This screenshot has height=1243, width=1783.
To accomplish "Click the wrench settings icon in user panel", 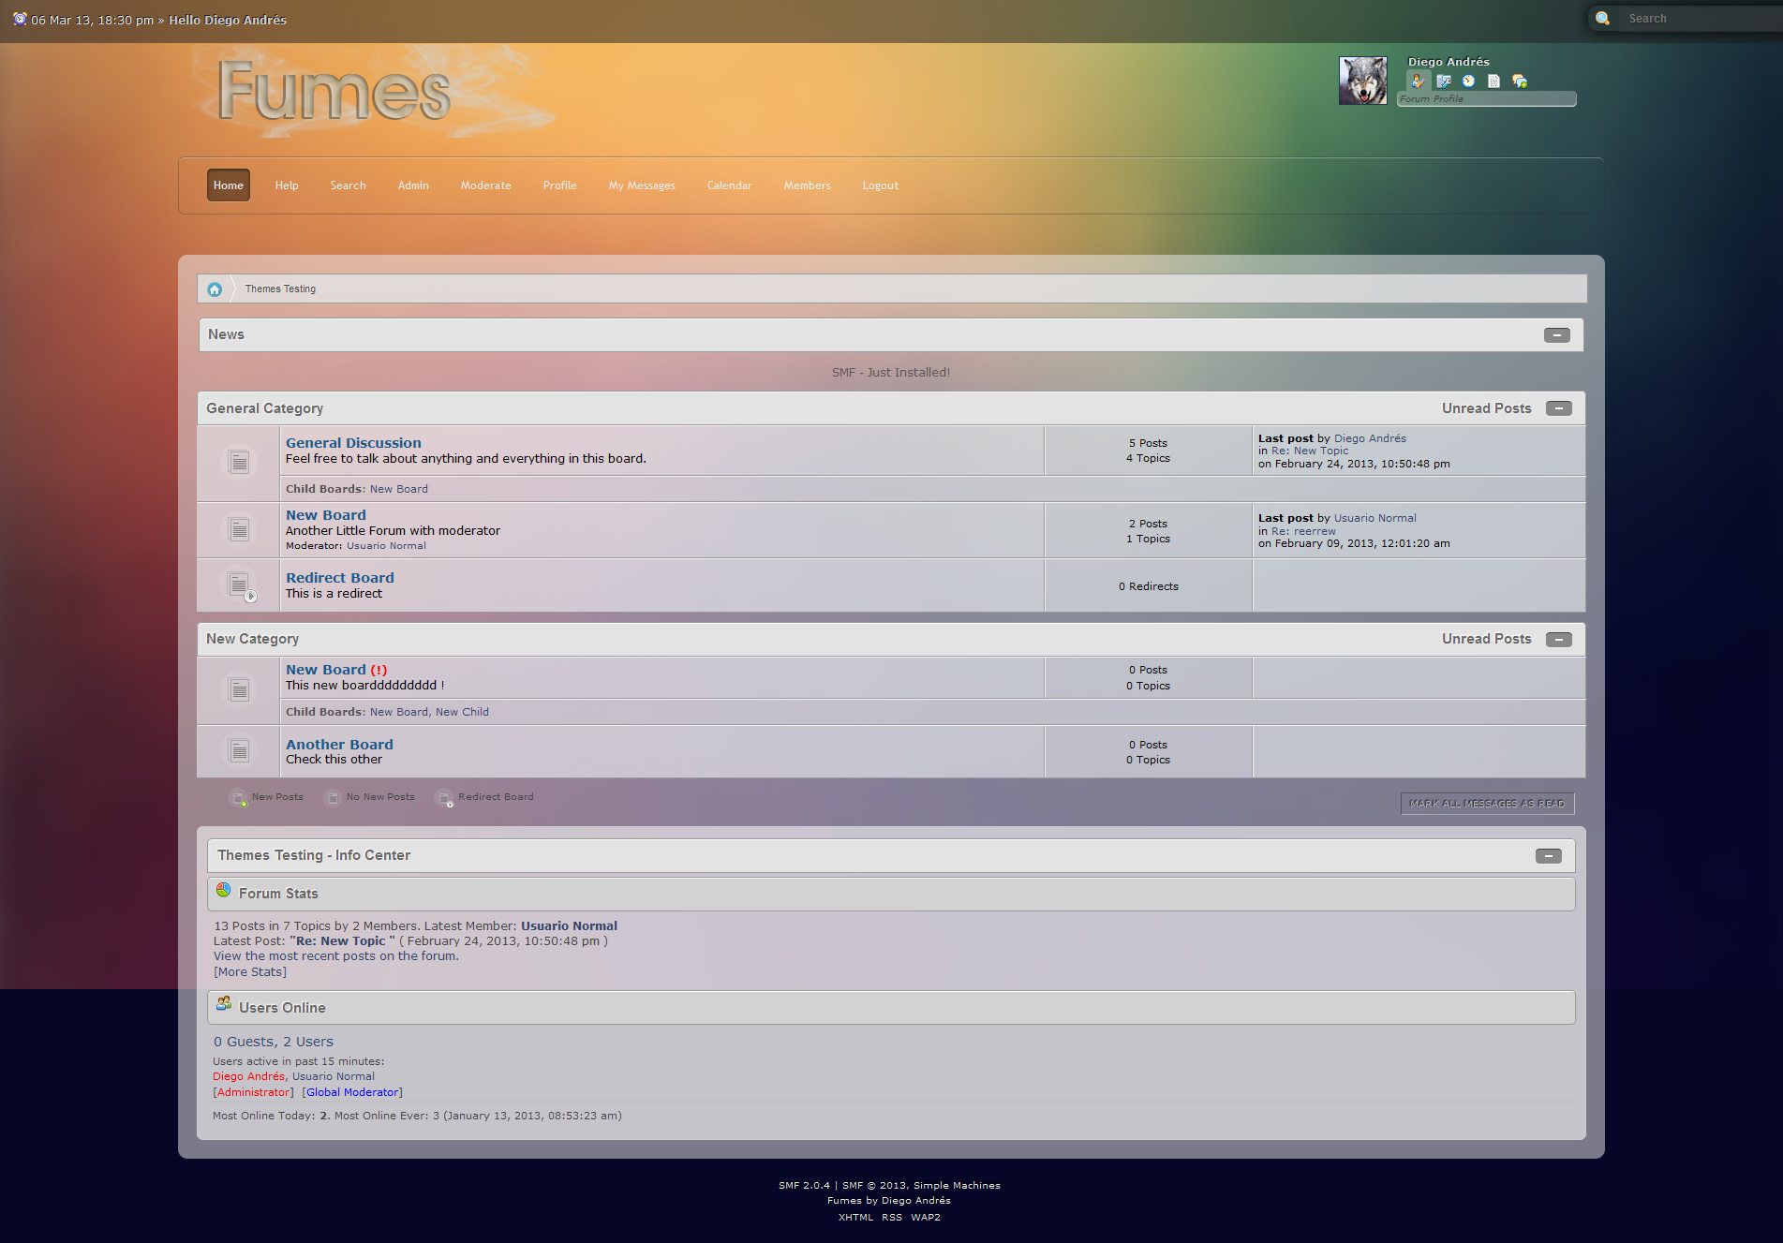I will pyautogui.click(x=1443, y=81).
